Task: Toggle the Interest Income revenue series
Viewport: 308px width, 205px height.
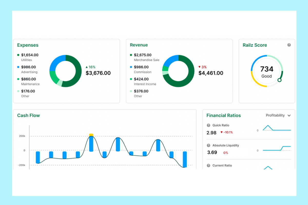Action: click(x=131, y=79)
